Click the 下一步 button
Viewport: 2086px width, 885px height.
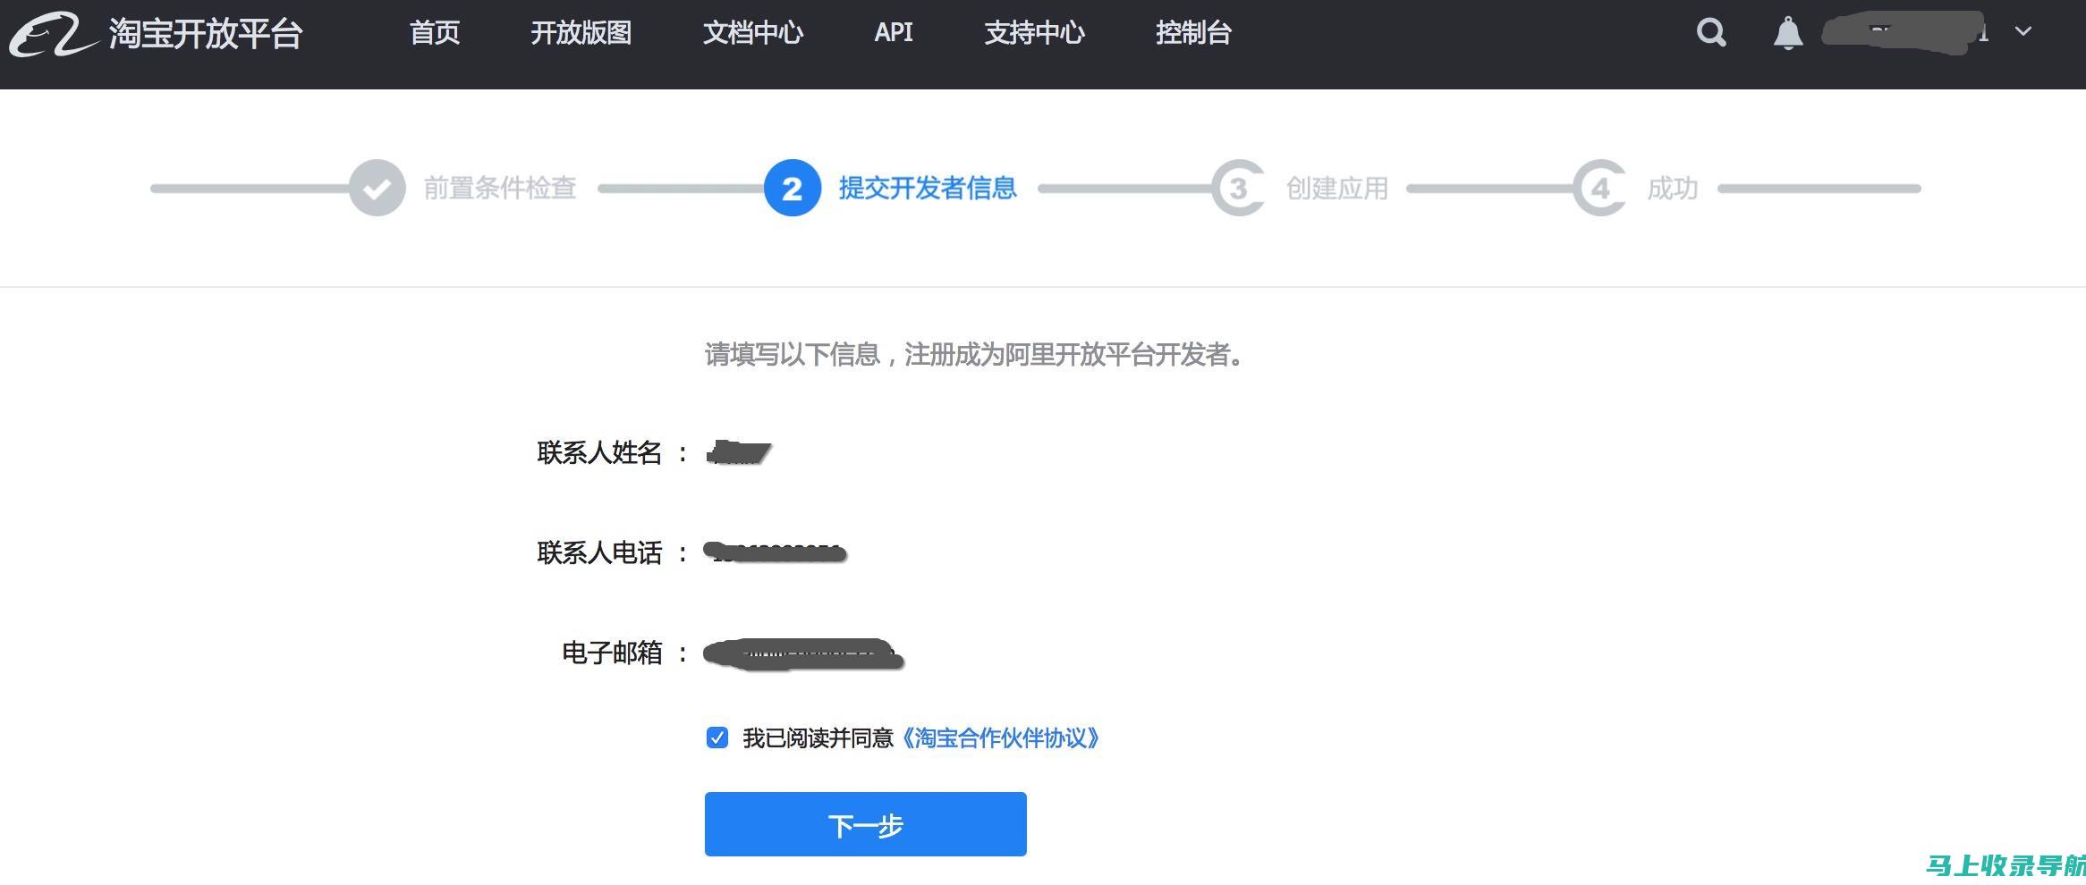click(866, 824)
